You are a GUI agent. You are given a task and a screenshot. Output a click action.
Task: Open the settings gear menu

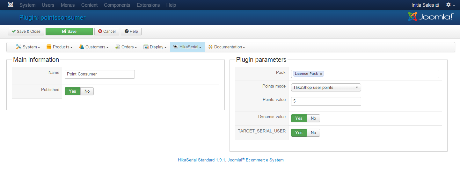coord(450,5)
